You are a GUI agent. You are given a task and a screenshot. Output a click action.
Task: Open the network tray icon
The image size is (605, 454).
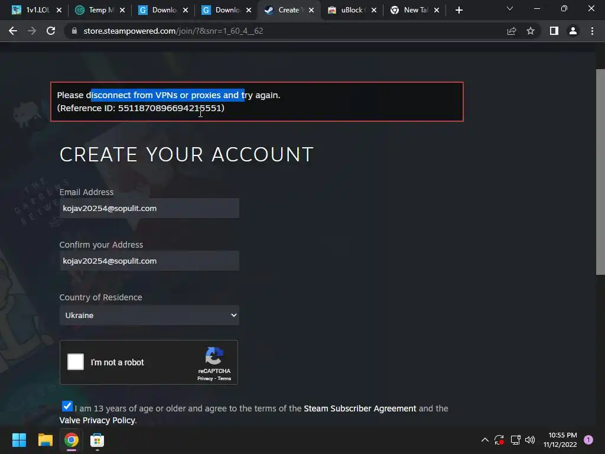(x=515, y=440)
